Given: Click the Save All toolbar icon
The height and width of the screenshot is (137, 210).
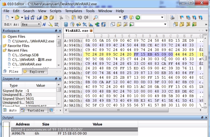Looking at the screenshot, I should point(39,18).
